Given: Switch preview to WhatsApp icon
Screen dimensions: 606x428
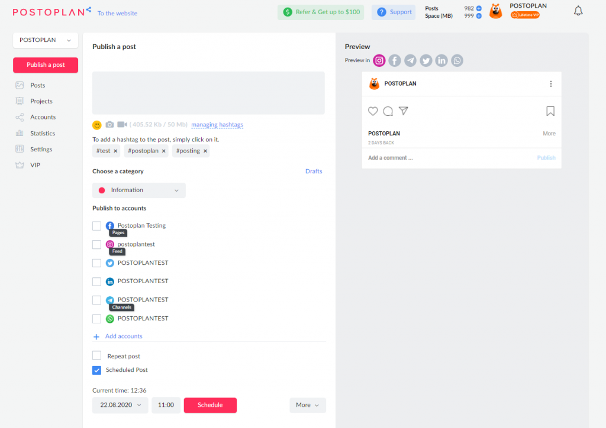Looking at the screenshot, I should tap(457, 60).
